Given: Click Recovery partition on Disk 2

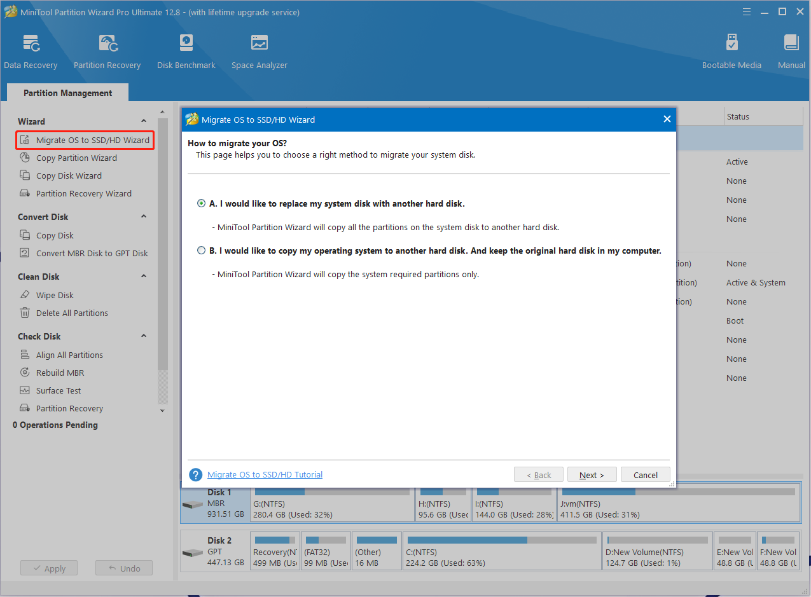Looking at the screenshot, I should pyautogui.click(x=275, y=551).
